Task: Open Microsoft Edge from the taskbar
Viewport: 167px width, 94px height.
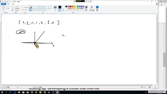Action: [15, 92]
